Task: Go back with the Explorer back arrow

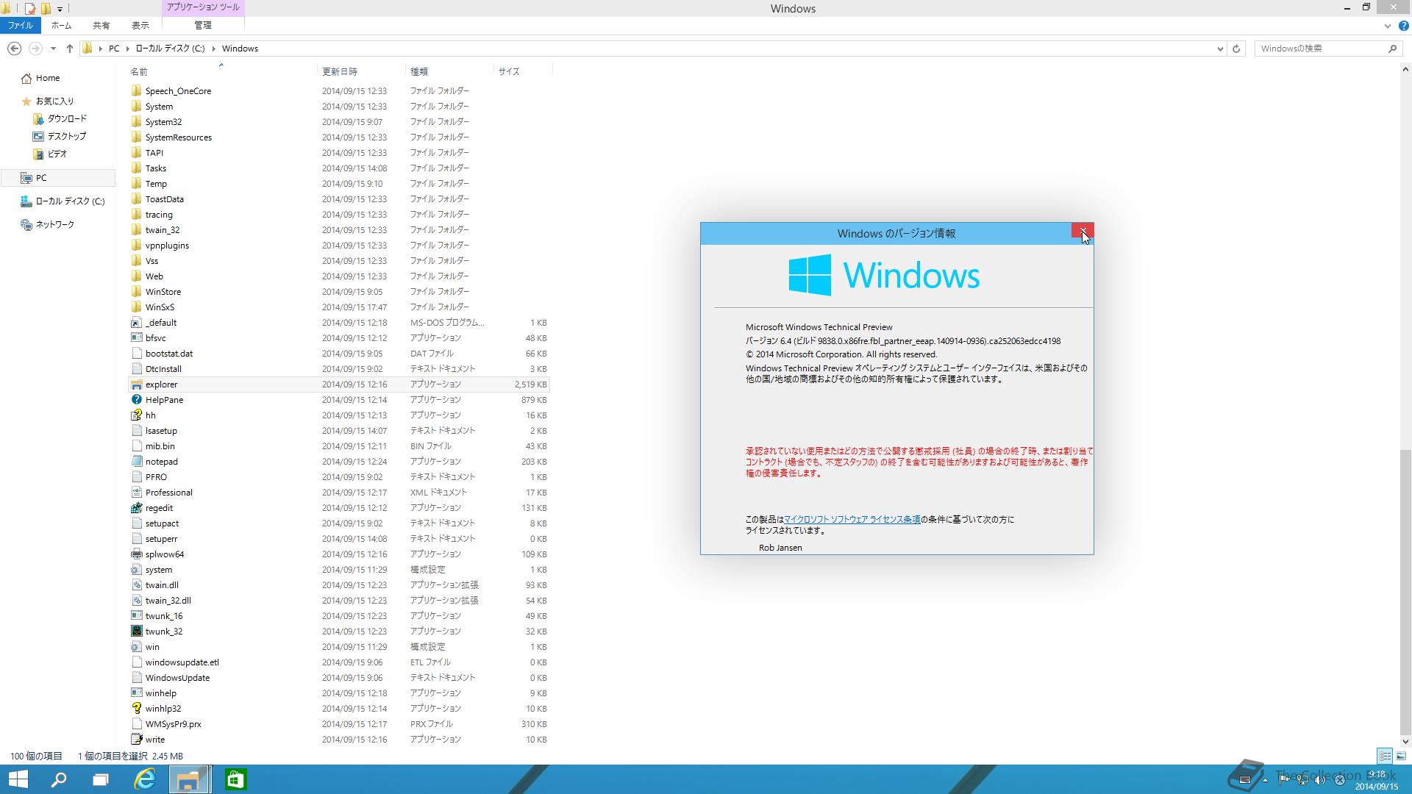Action: [14, 49]
